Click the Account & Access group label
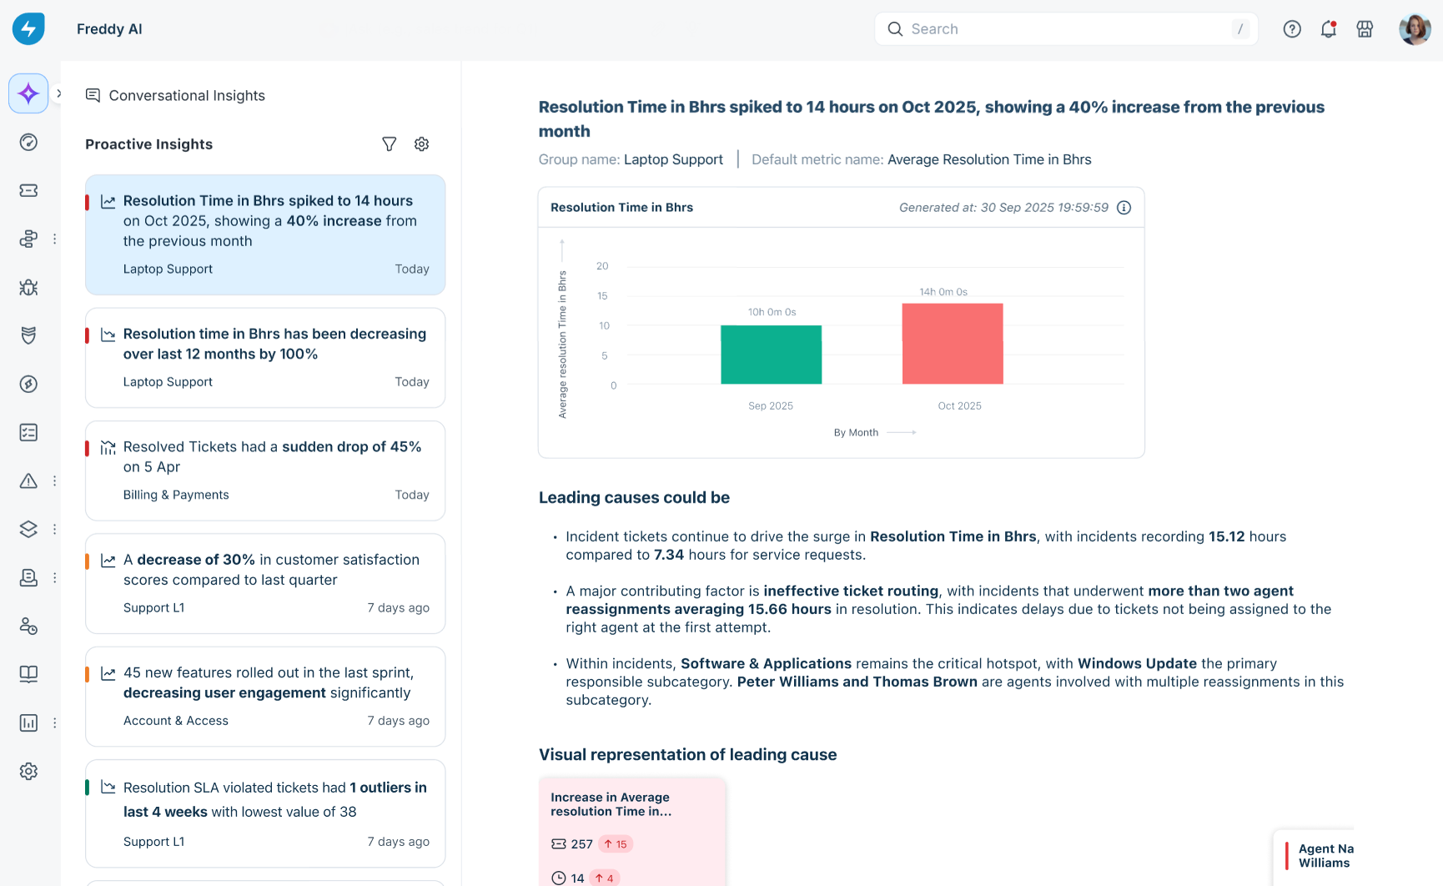1443x886 pixels. [176, 721]
